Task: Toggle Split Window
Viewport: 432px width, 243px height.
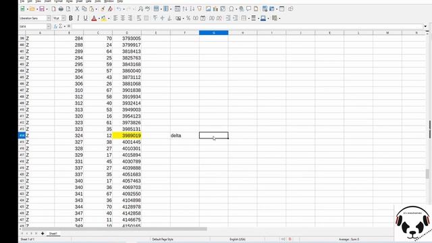Action: (282, 9)
